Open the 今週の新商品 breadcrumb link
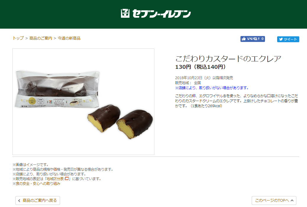 click(x=69, y=38)
